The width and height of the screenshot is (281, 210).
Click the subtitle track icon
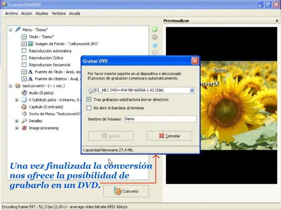[24, 100]
